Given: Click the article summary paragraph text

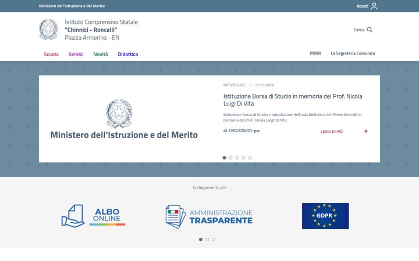Looking at the screenshot, I should coord(292,117).
